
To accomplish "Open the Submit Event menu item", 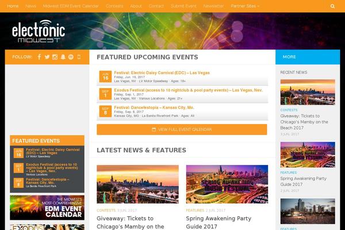I will (184, 6).
